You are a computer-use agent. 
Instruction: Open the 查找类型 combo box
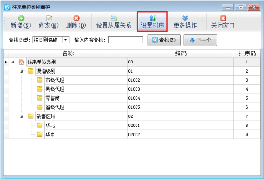[x=51, y=40]
